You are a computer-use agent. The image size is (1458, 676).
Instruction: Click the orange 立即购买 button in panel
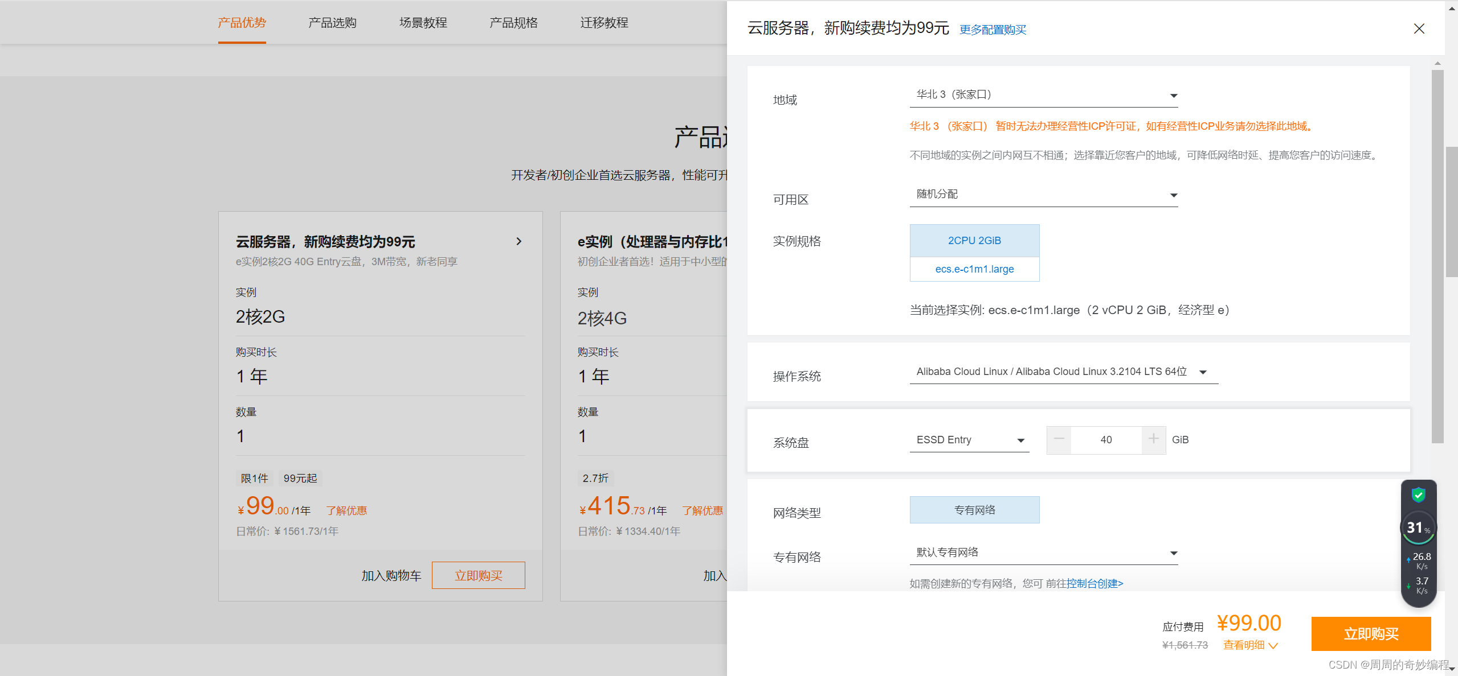[x=1371, y=634]
